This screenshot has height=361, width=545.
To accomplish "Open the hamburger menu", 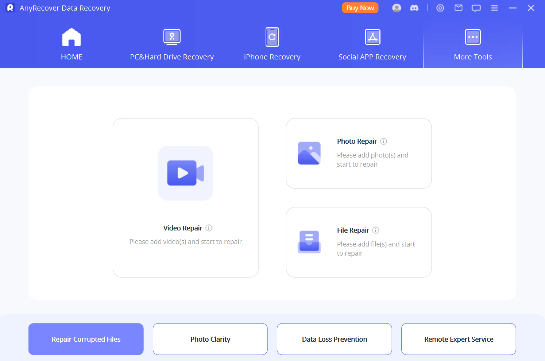I will [x=494, y=8].
